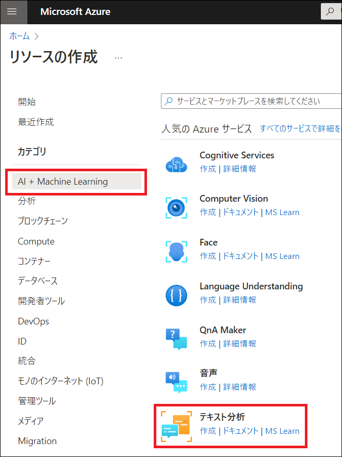This screenshot has height=457, width=342.
Task: Click ドキュメント under Face
Action: point(240,256)
